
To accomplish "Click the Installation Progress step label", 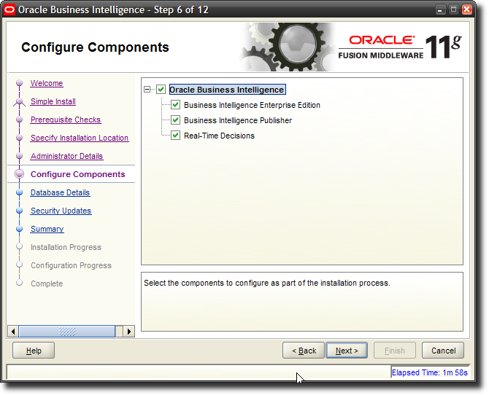I will (66, 247).
